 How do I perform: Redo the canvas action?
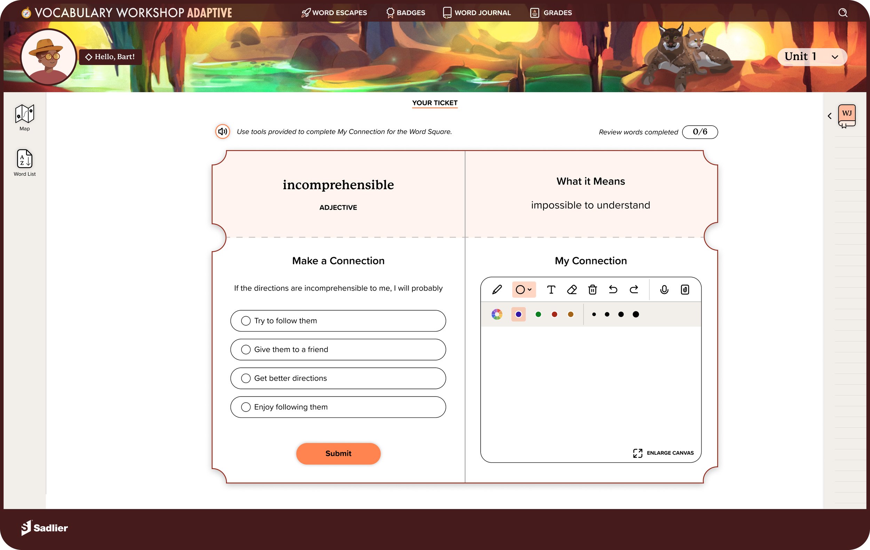coord(634,290)
